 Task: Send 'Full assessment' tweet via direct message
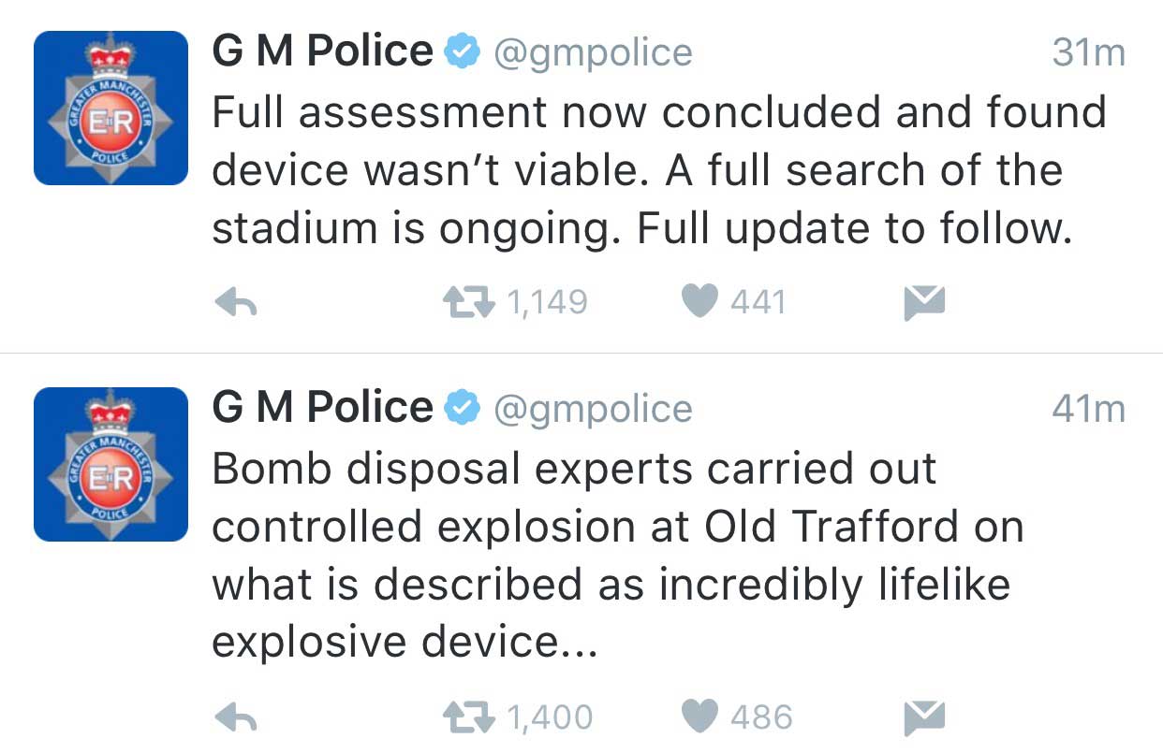tap(924, 302)
